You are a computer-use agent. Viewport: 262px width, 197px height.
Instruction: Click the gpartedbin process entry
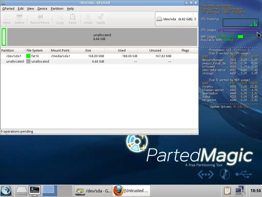point(230,93)
